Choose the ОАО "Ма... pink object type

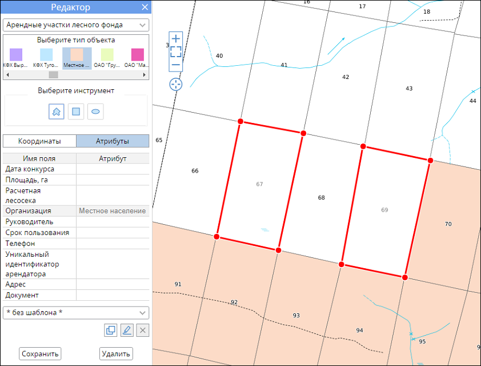click(x=136, y=58)
